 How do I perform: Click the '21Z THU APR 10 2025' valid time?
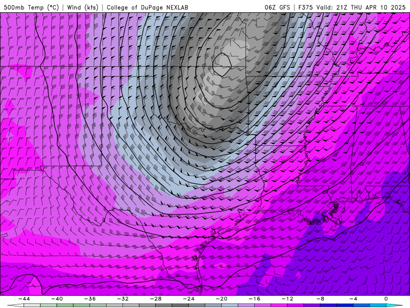click(x=371, y=7)
